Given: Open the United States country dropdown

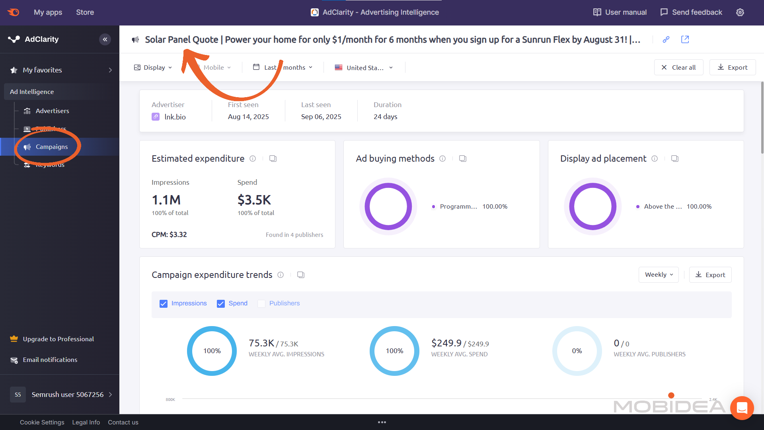Looking at the screenshot, I should click(364, 67).
